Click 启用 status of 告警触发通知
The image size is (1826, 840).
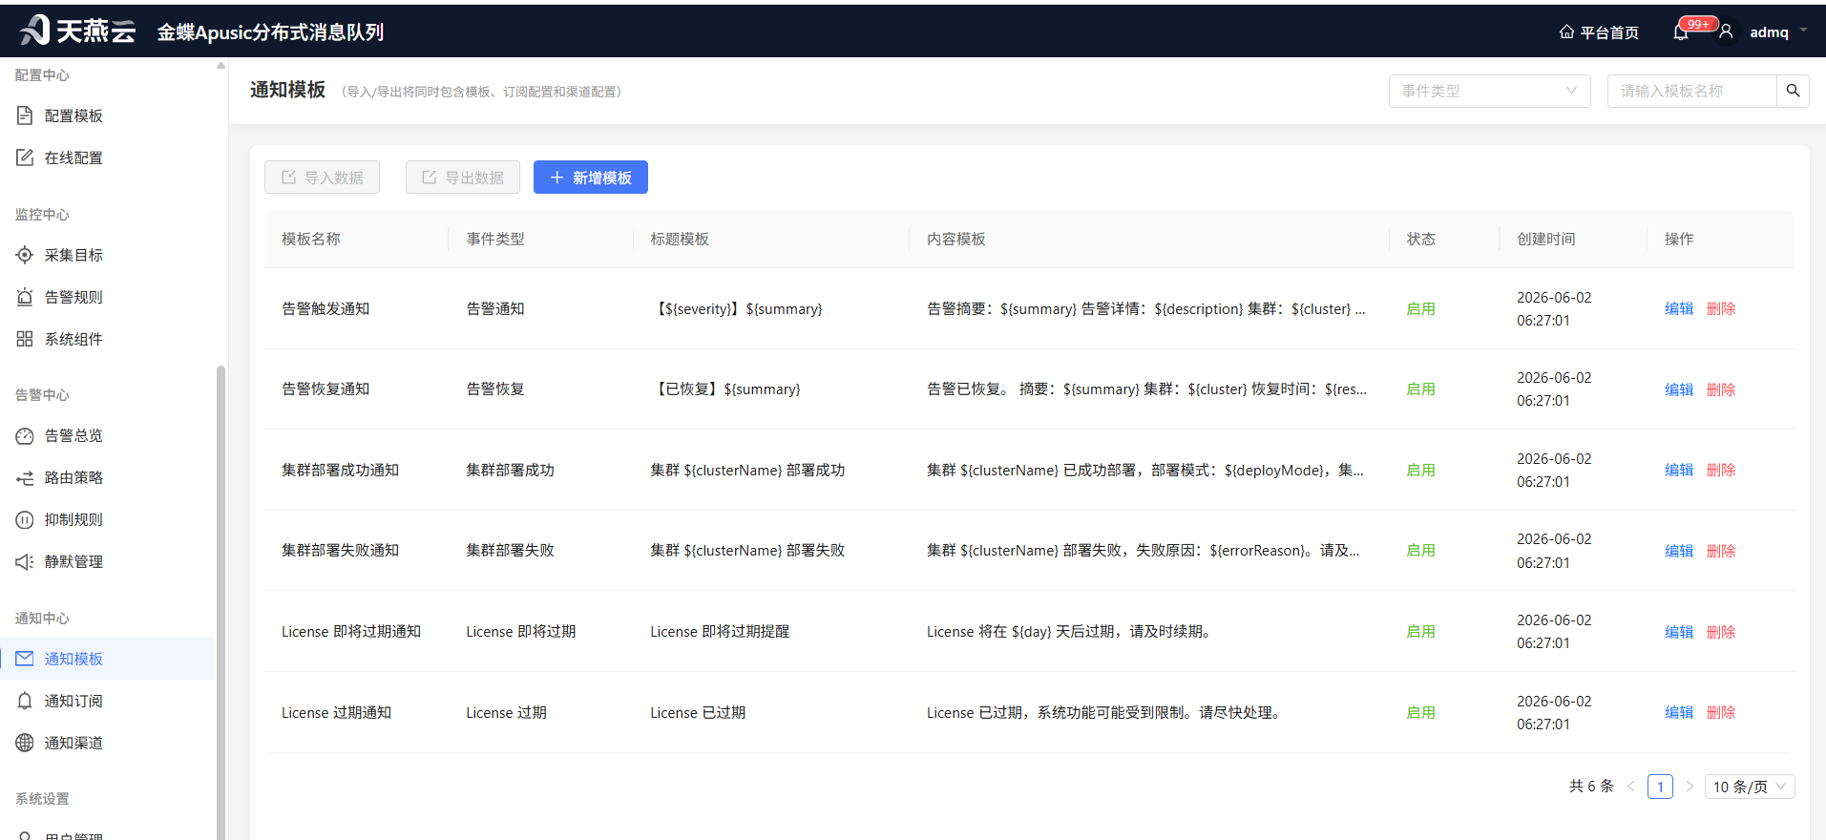click(1420, 308)
